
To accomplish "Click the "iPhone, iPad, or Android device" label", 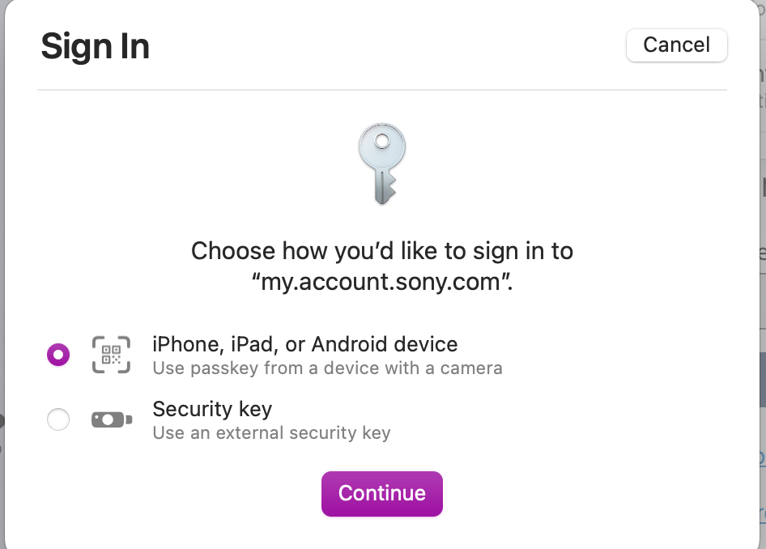I will coord(304,344).
